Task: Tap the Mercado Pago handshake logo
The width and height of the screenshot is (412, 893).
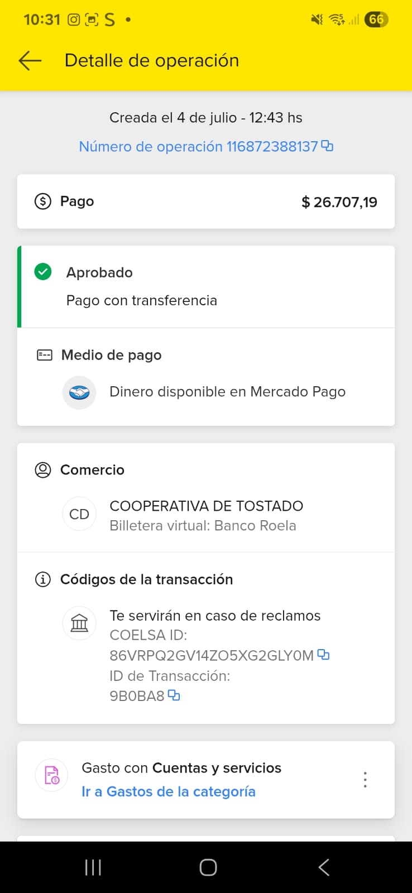Action: click(79, 393)
